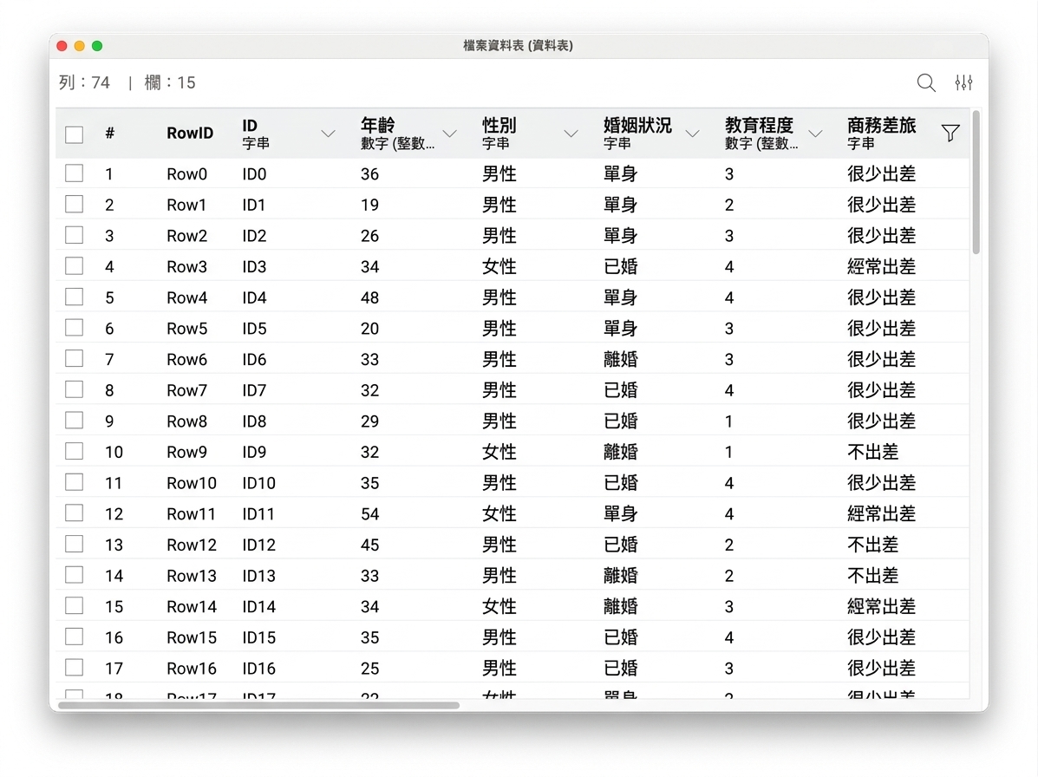
Task: Tick the checkbox for Row14
Action: click(75, 605)
